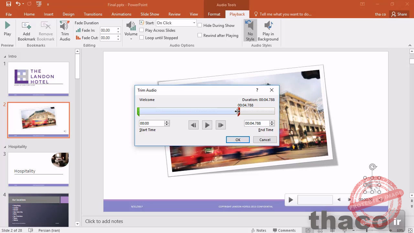Click the green start trim marker

pos(138,112)
